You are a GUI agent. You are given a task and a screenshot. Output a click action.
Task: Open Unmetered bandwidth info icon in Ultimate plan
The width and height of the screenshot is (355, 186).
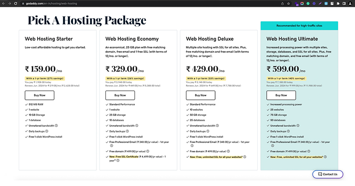tap(299, 126)
